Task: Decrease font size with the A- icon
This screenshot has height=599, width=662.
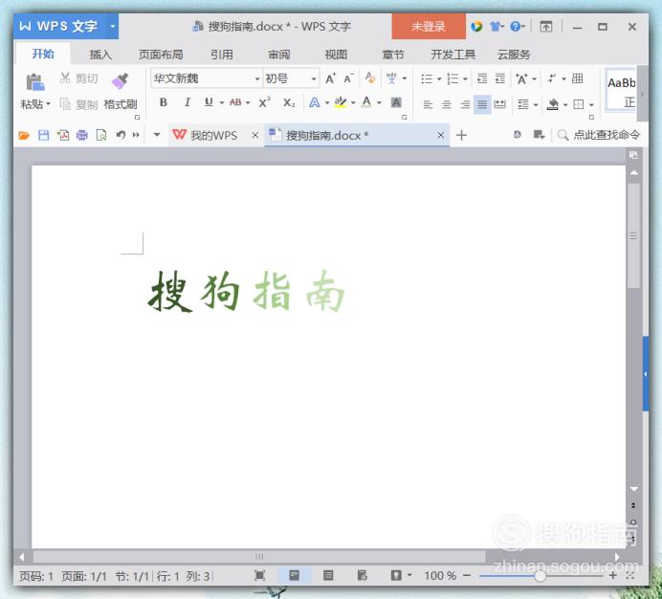Action: [348, 78]
